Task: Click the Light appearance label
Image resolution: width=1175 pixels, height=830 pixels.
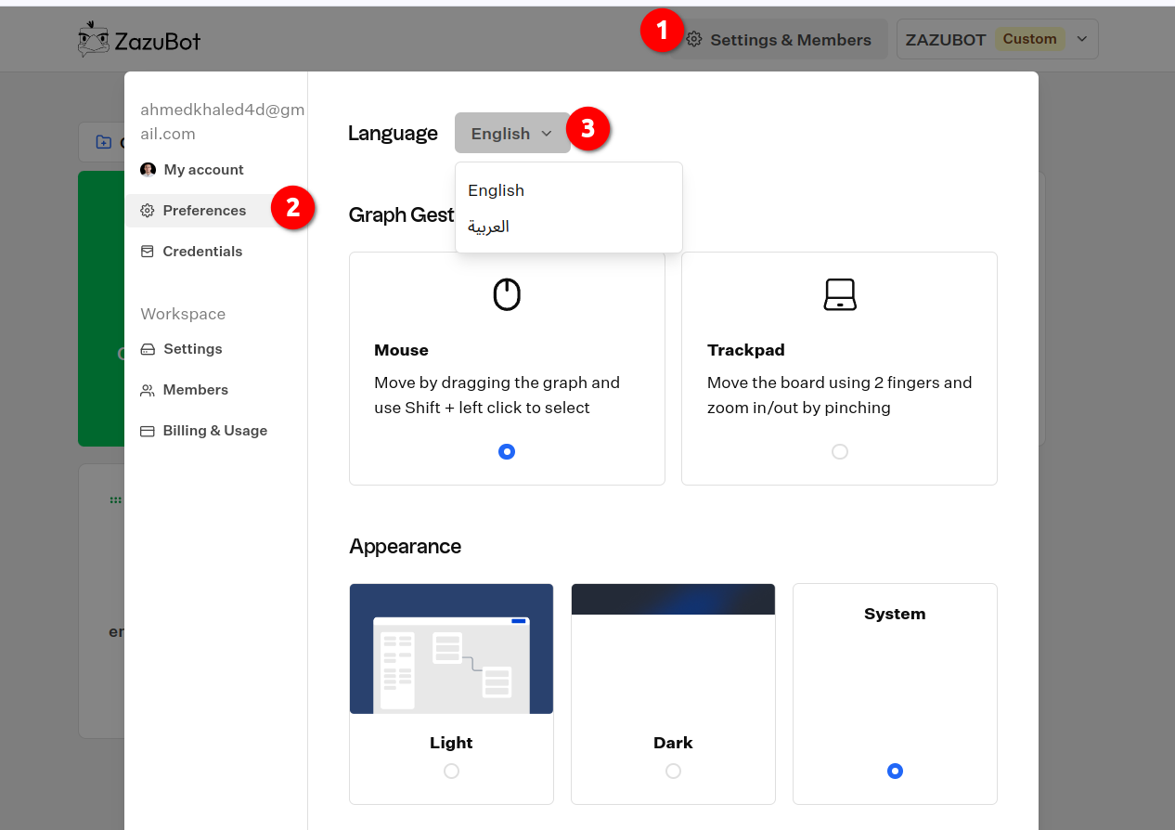Action: (x=451, y=743)
